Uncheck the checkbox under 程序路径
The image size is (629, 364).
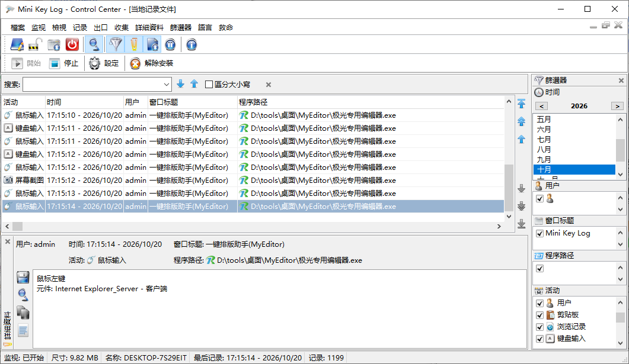point(540,268)
